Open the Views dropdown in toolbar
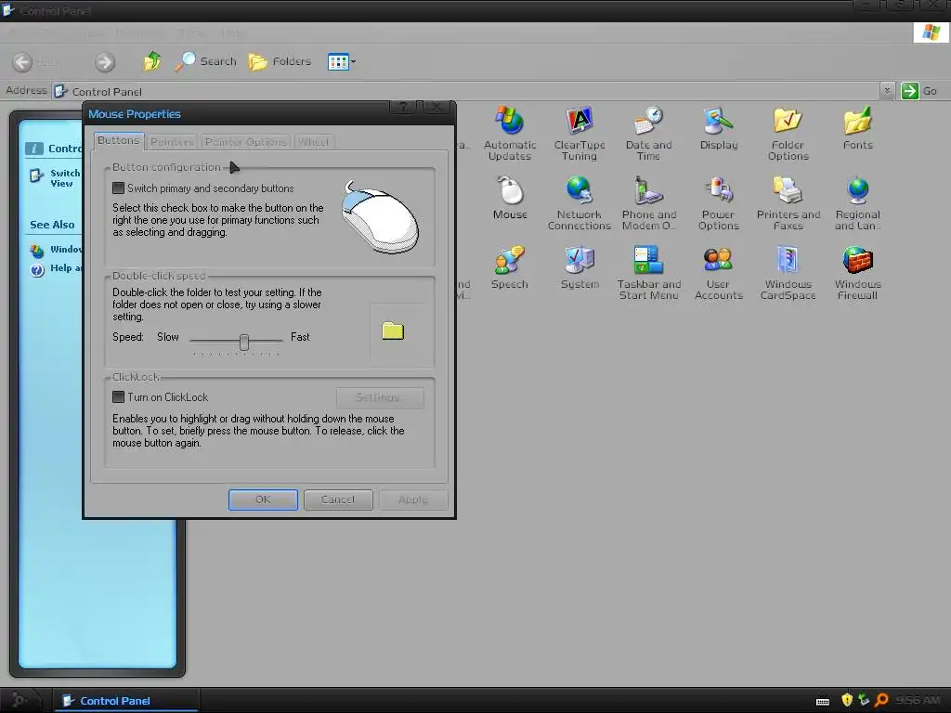The width and height of the screenshot is (951, 713). point(342,61)
